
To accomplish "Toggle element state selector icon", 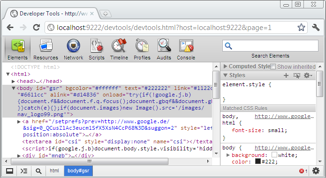I will 297,75.
